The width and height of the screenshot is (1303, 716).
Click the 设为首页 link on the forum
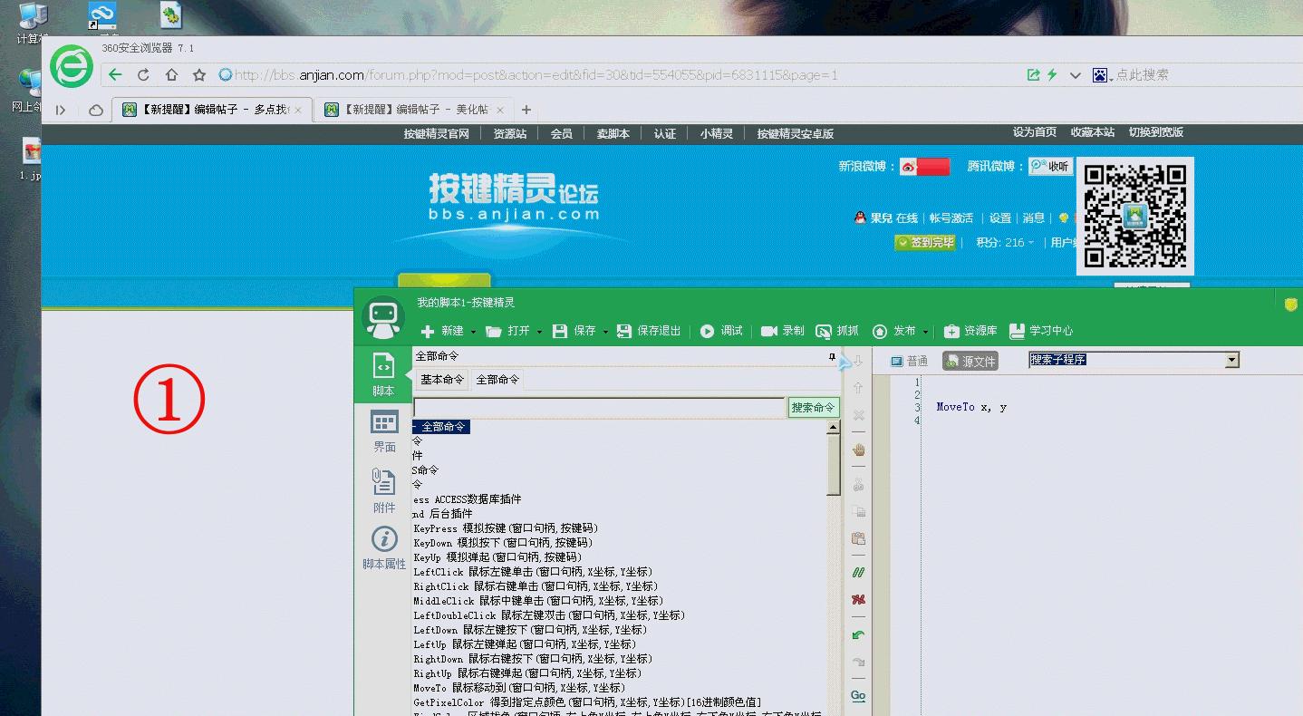point(1034,131)
